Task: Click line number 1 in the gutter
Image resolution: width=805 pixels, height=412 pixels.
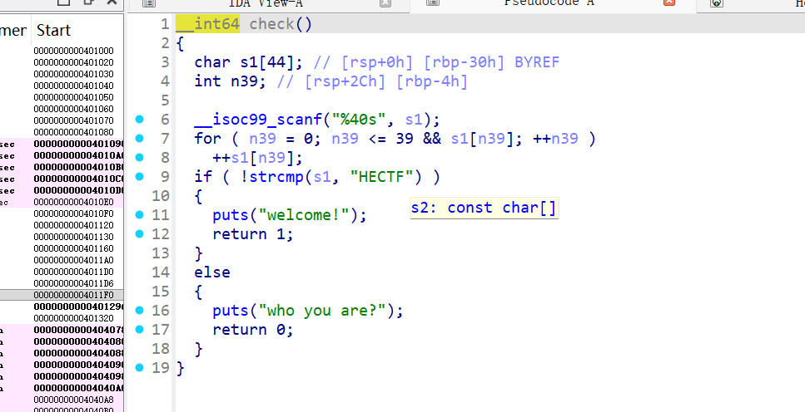Action: (x=165, y=24)
